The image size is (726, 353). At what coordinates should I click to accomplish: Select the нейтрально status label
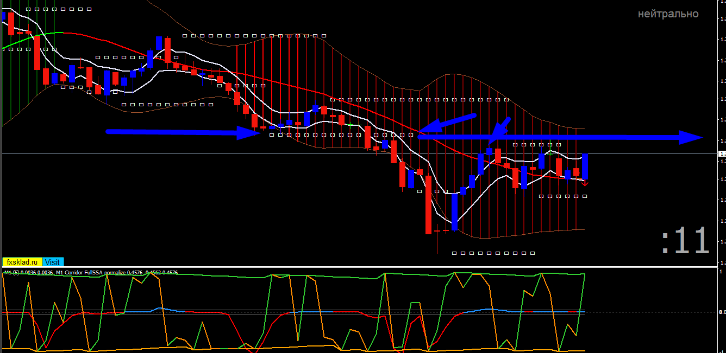668,14
